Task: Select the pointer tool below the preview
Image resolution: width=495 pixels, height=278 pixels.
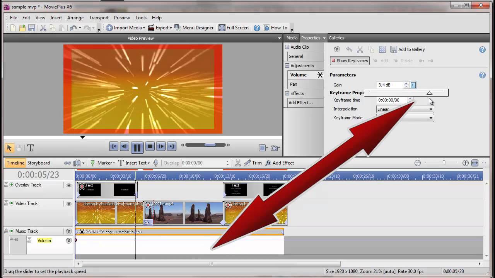Action: coord(9,148)
